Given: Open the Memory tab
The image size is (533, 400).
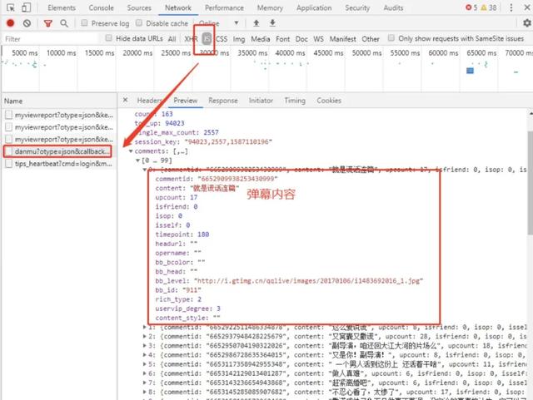Looking at the screenshot, I should point(270,7).
